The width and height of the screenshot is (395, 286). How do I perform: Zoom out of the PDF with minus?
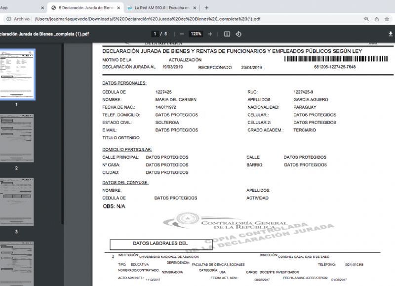click(182, 34)
